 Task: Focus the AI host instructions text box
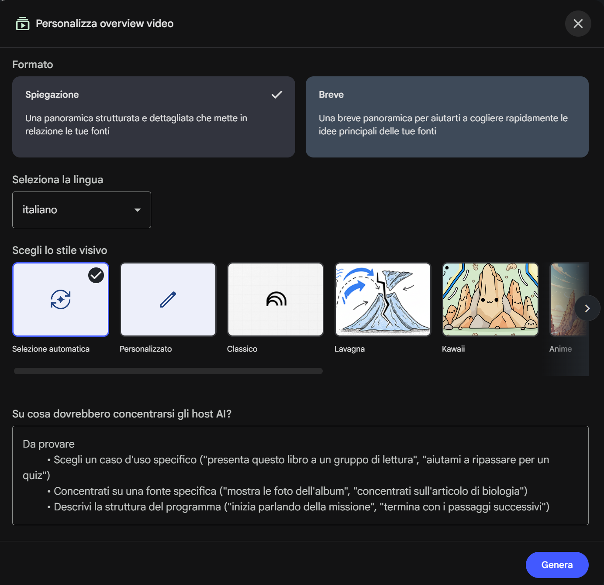[x=300, y=476]
